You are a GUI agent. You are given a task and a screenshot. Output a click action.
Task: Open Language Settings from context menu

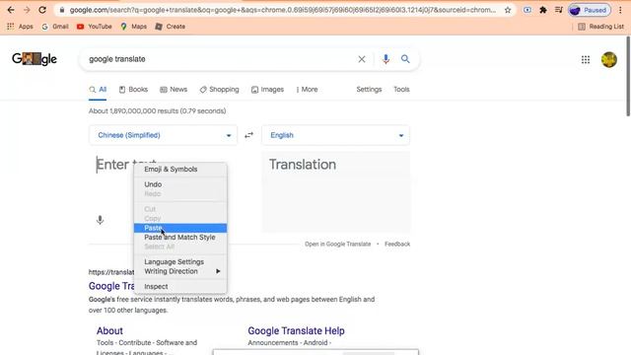[x=180, y=262]
